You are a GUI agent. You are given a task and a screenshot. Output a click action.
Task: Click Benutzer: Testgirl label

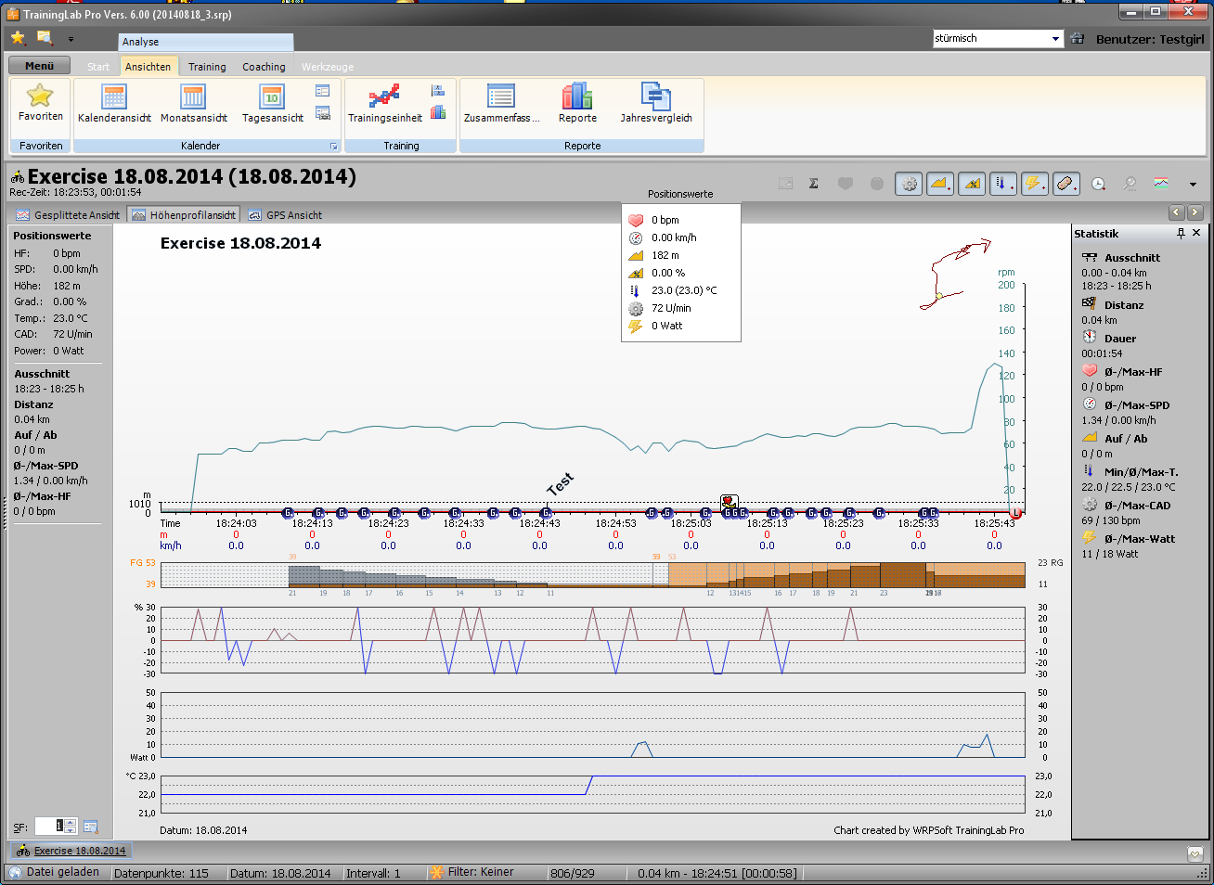tap(1150, 39)
